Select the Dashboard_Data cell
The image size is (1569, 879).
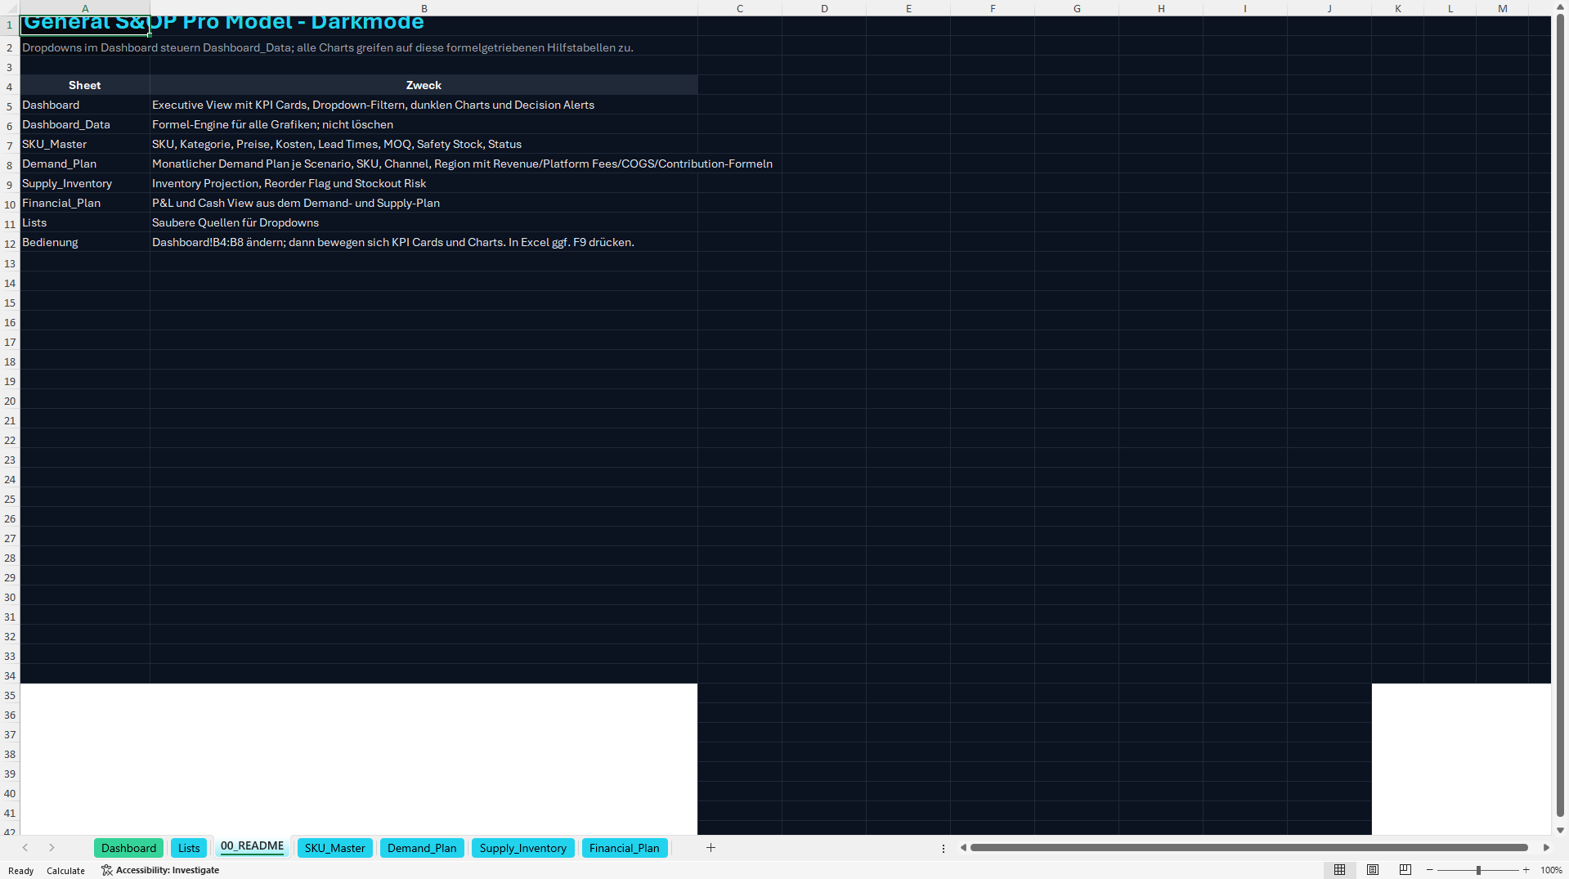(85, 124)
